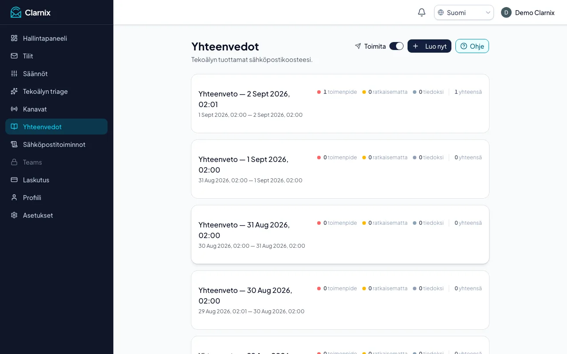567x354 pixels.
Task: Click the Luo nyt button
Action: click(x=429, y=46)
